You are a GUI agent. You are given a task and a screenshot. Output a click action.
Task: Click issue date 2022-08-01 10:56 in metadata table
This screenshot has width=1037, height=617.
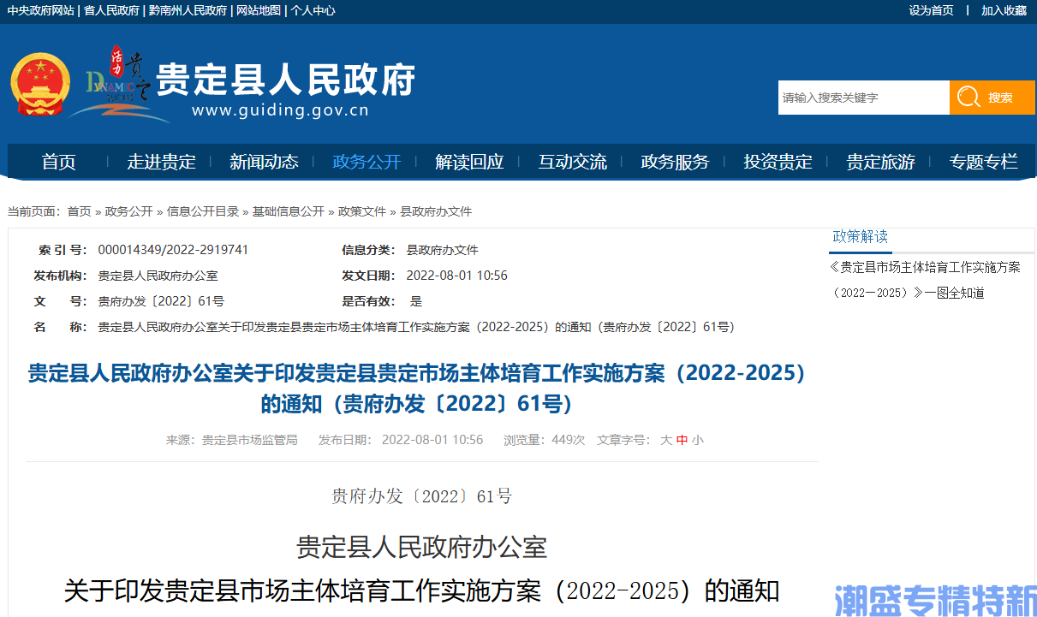pos(456,276)
